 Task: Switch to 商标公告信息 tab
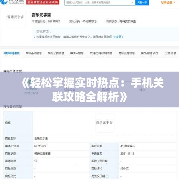tap(56, 53)
